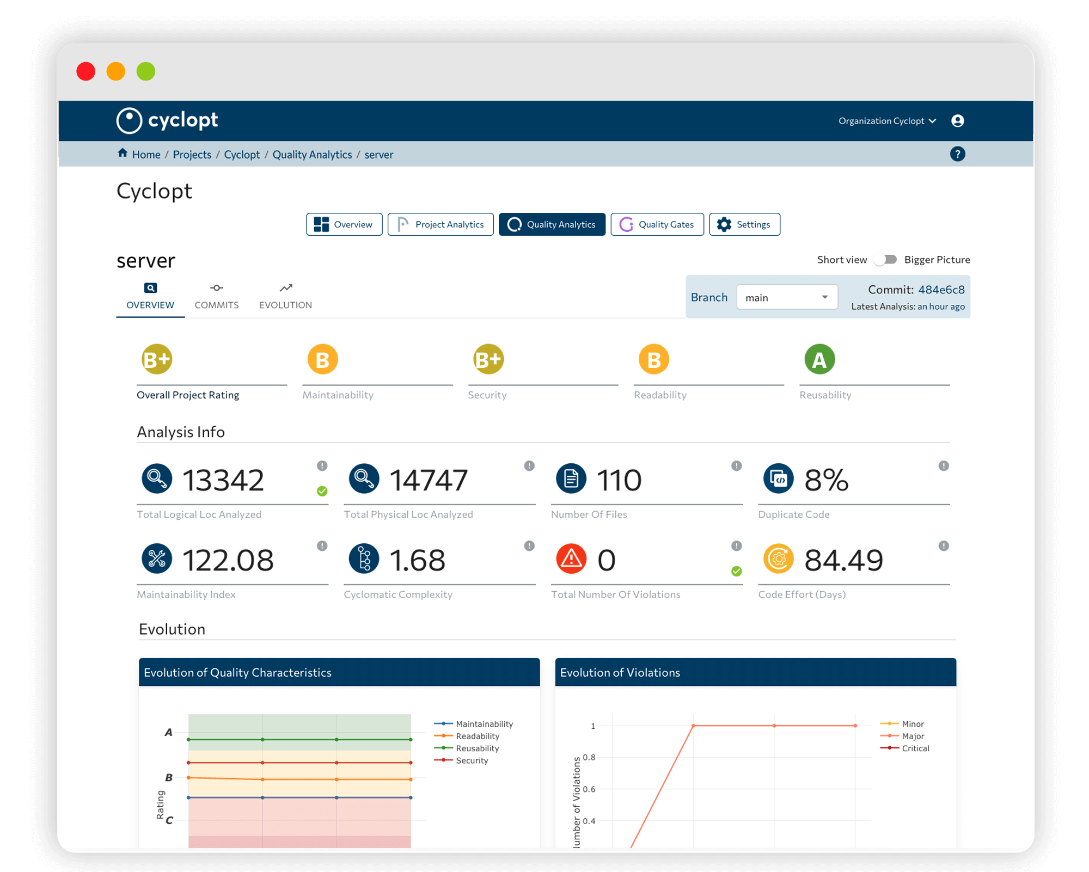Click commit hash 484e6c8
The width and height of the screenshot is (1089, 872).
click(941, 290)
